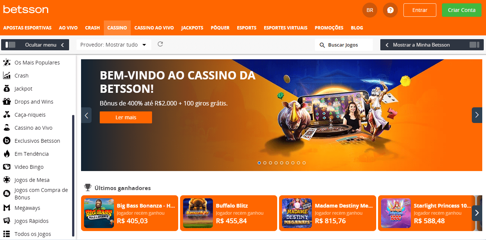This screenshot has width=486, height=240.
Task: Click the Em Tendência flame icon
Action: 7,154
